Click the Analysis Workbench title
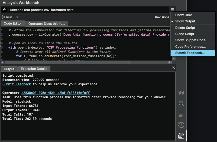This screenshot has width=217, height=142. point(21,3)
